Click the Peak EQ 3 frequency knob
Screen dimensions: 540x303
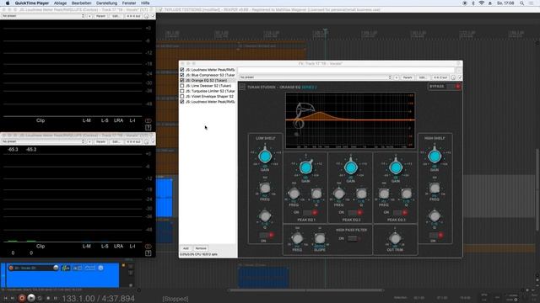pos(384,194)
